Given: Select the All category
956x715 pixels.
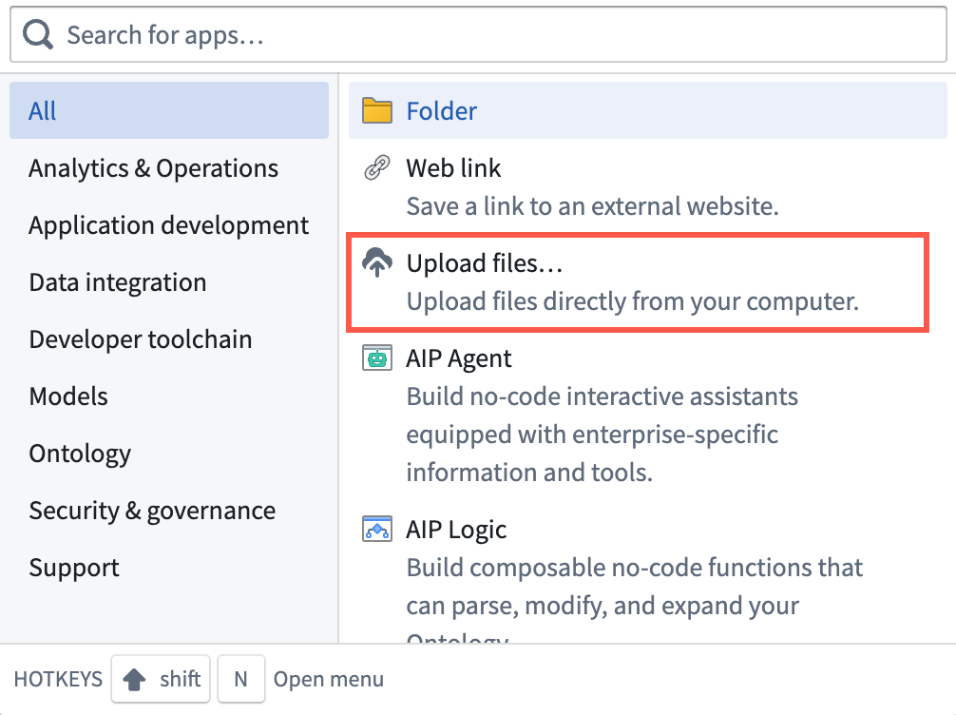Looking at the screenshot, I should click(169, 110).
